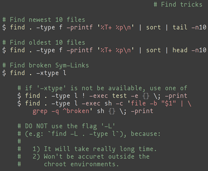This screenshot has width=208, height=171.
Task: Click 'tail -n10' in the newest files command
Action: pos(190,27)
